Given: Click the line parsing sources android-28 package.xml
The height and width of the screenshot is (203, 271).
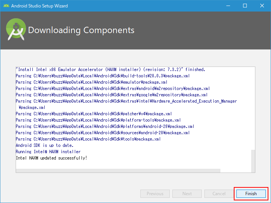Looking at the screenshot, I should point(103,133).
